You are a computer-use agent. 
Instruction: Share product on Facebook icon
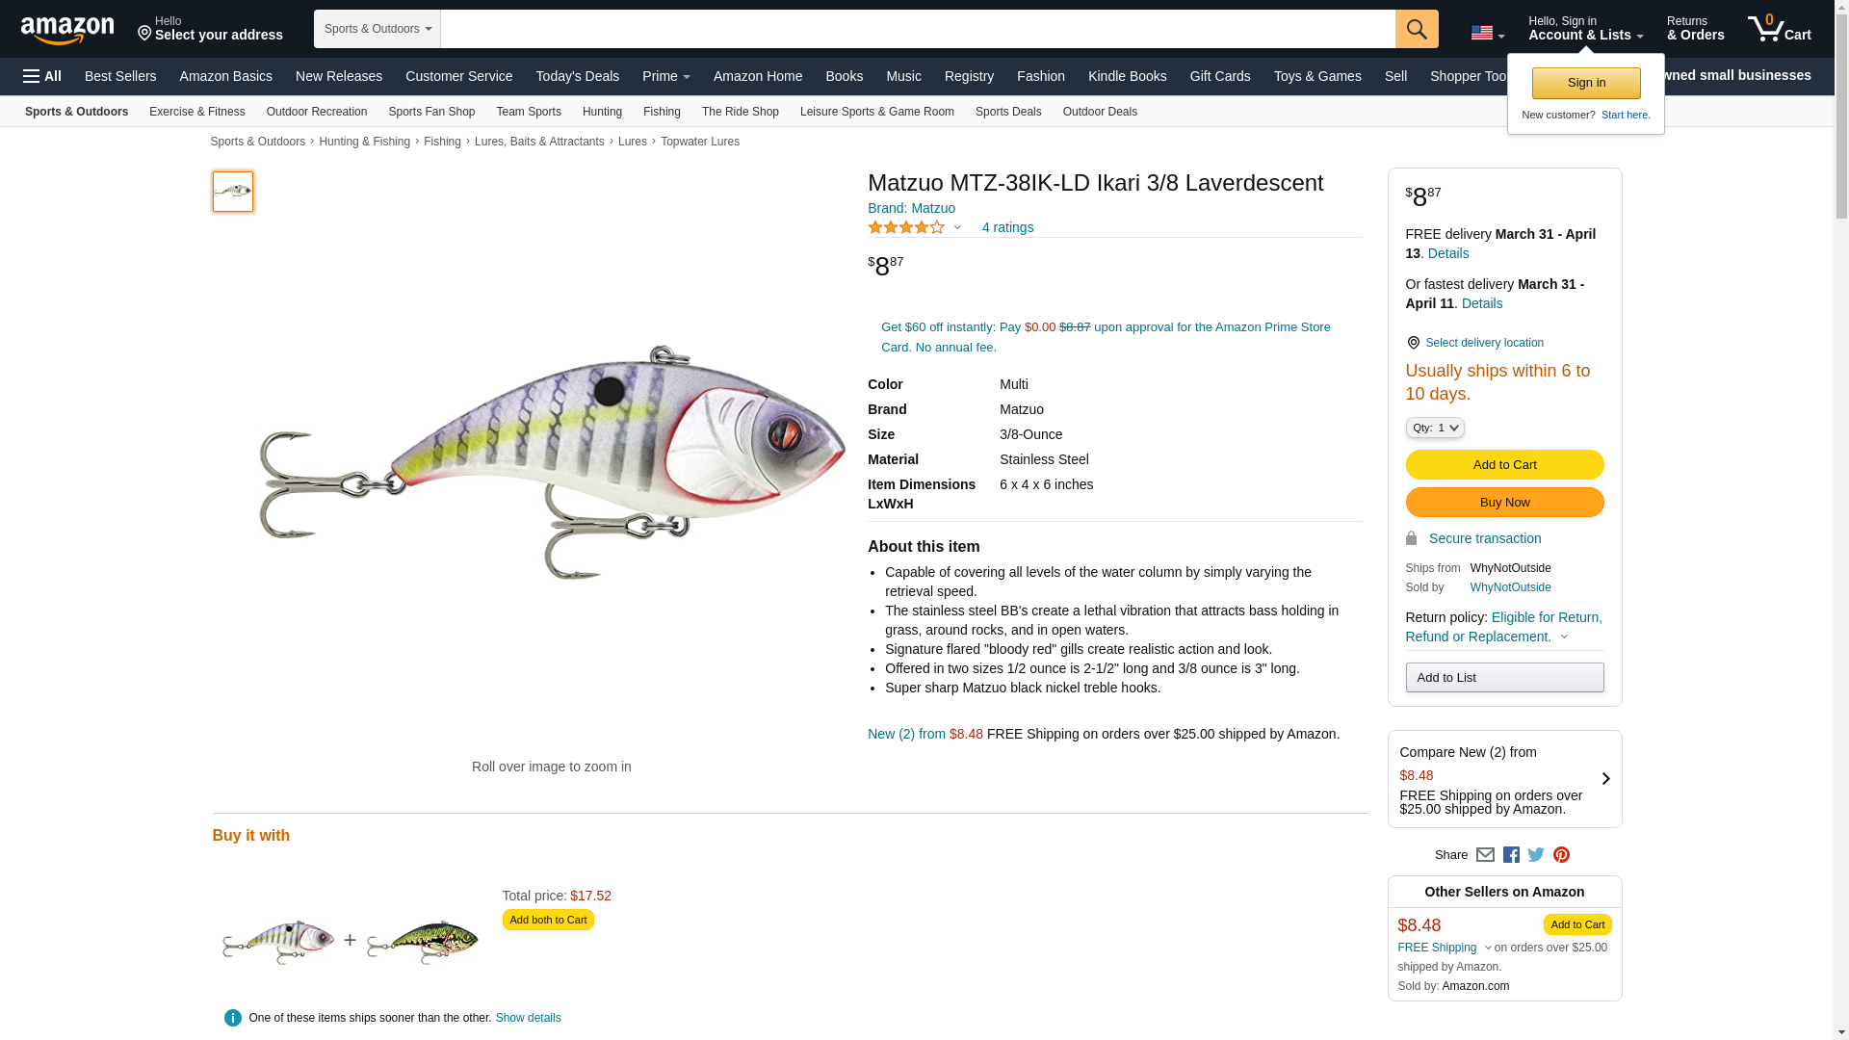1511,855
